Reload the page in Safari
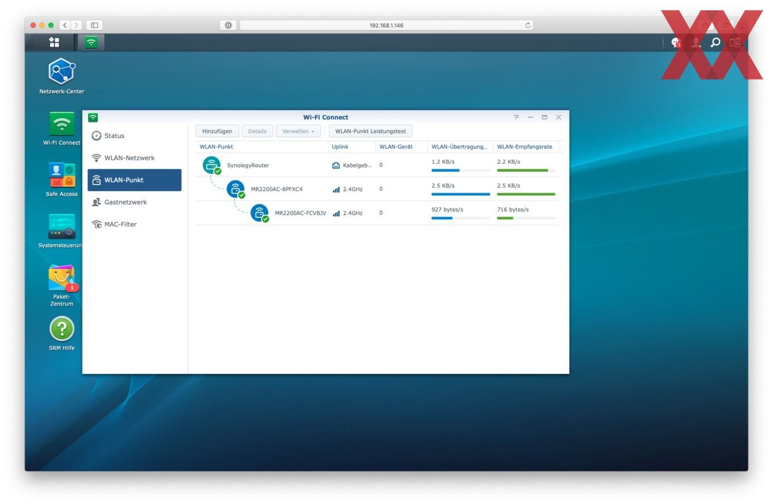773x504 pixels. tap(527, 25)
